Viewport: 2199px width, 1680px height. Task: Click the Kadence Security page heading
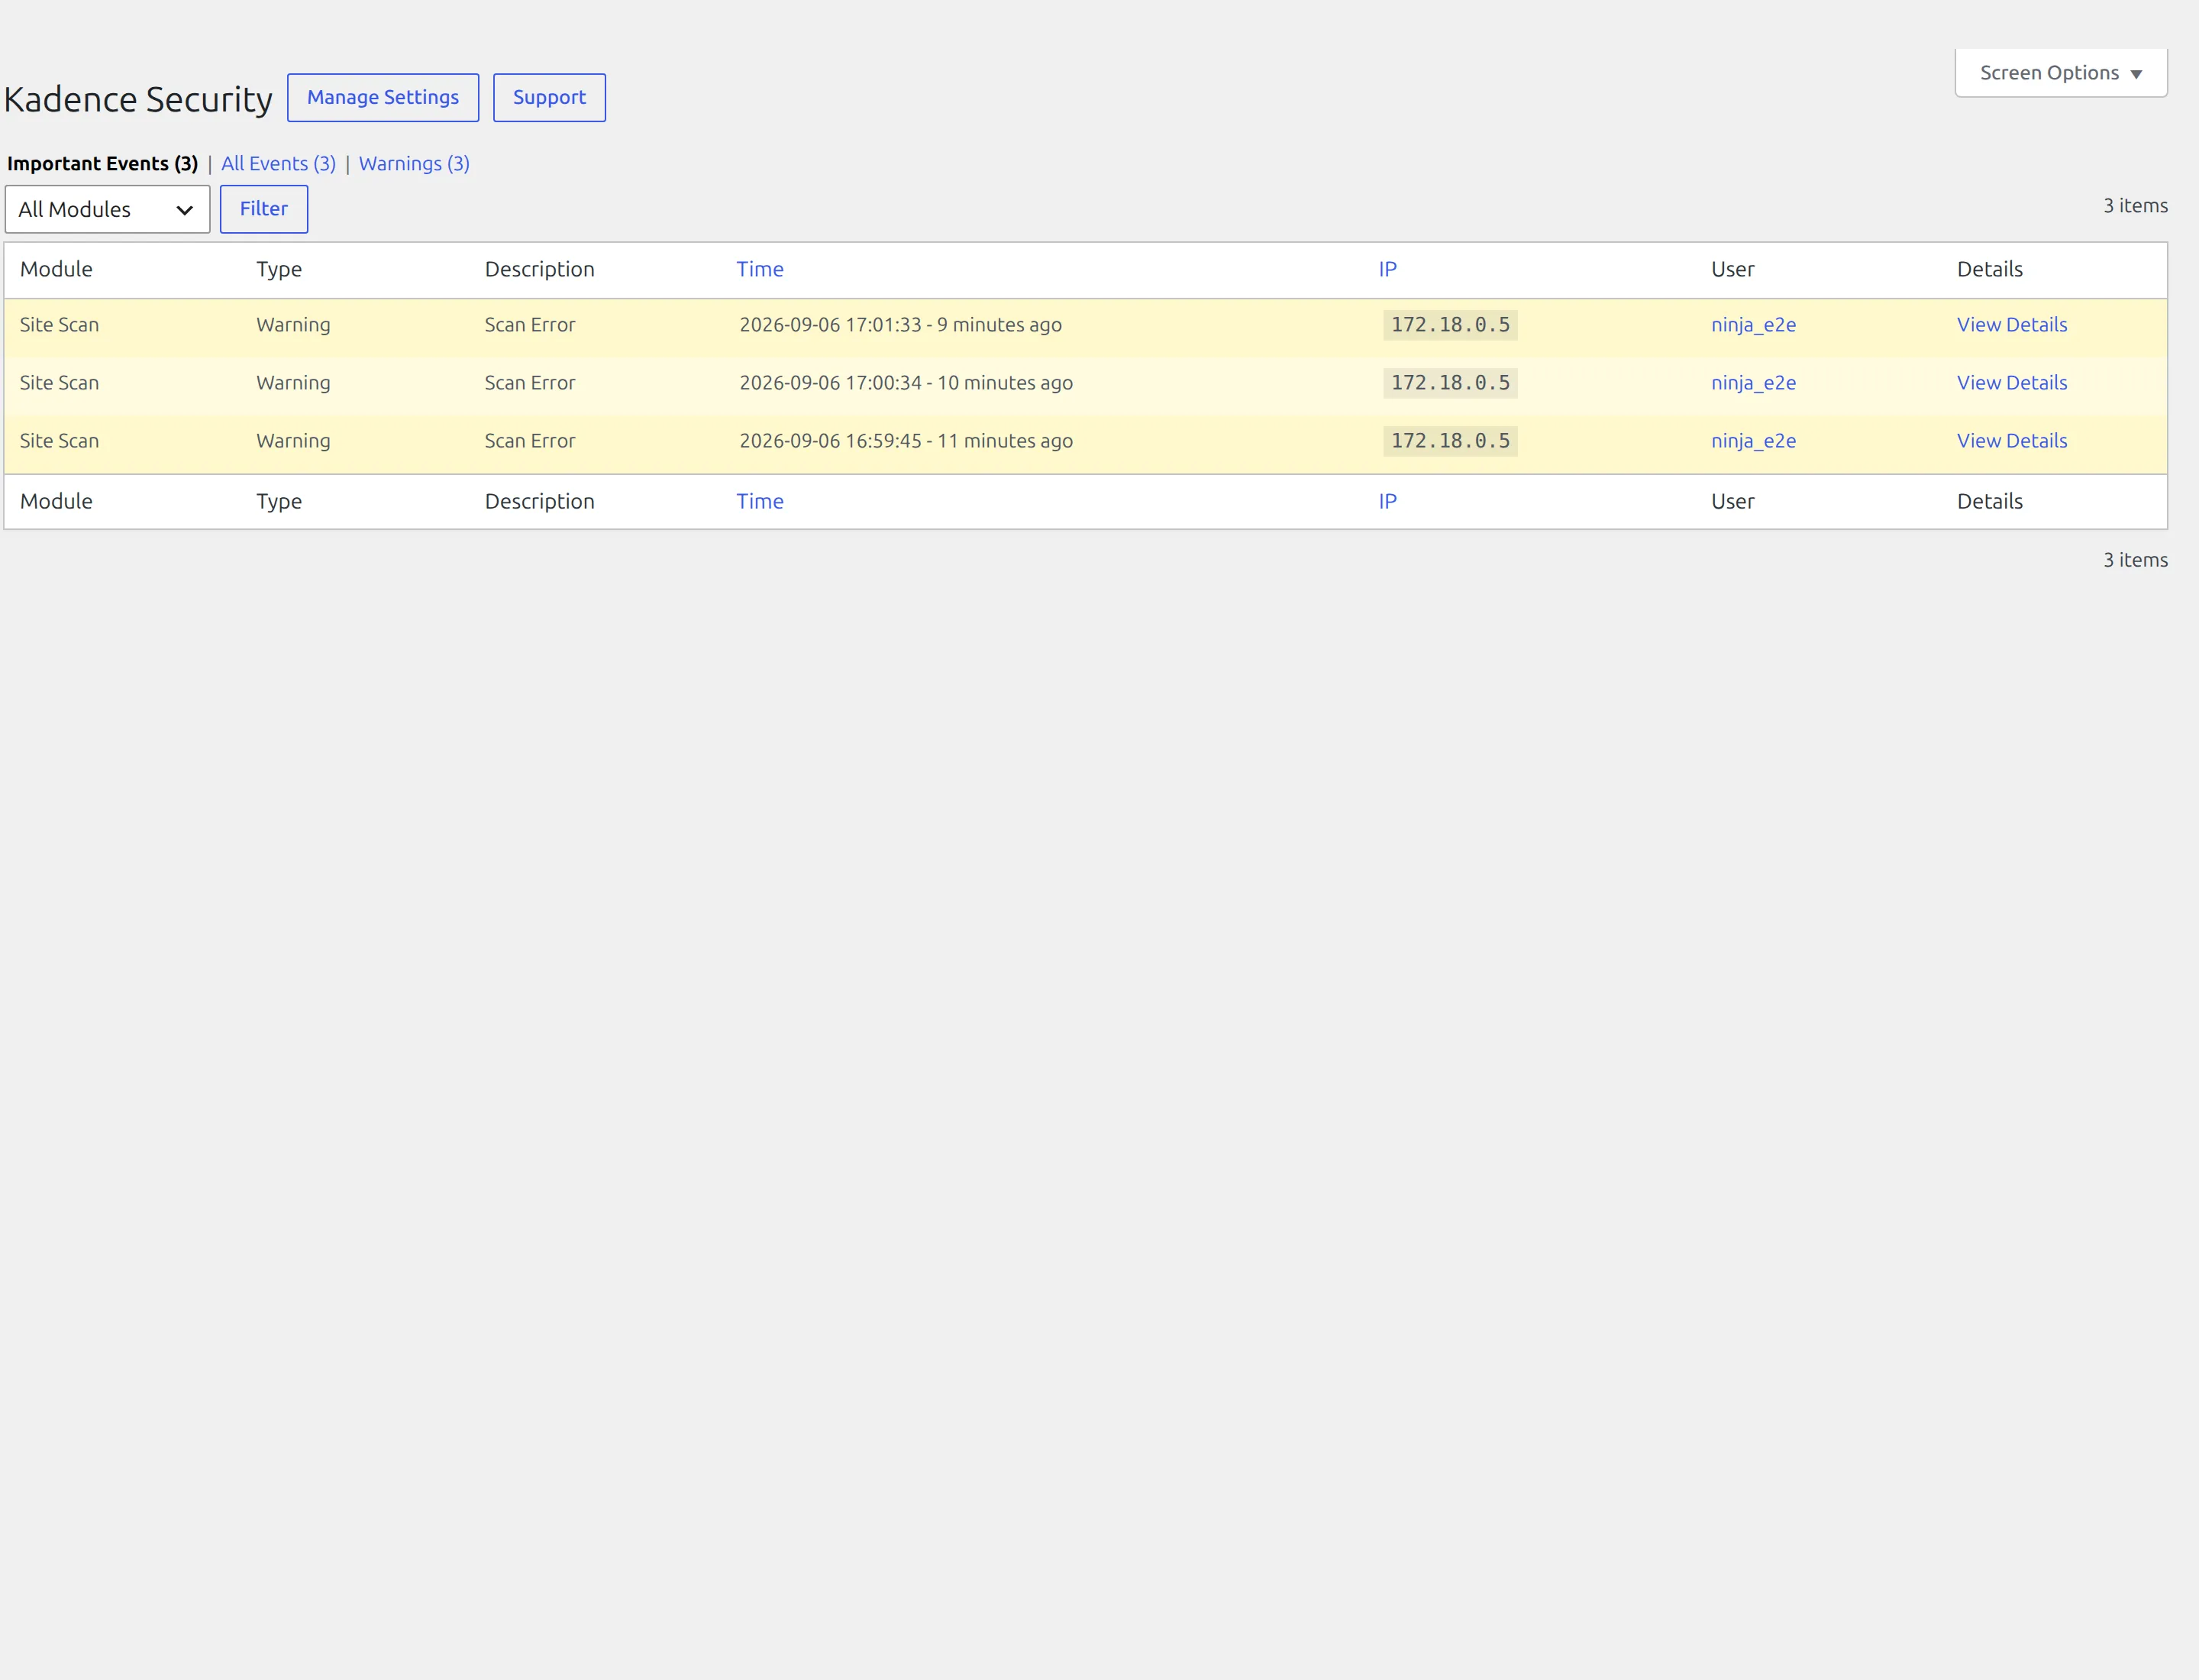click(x=138, y=99)
